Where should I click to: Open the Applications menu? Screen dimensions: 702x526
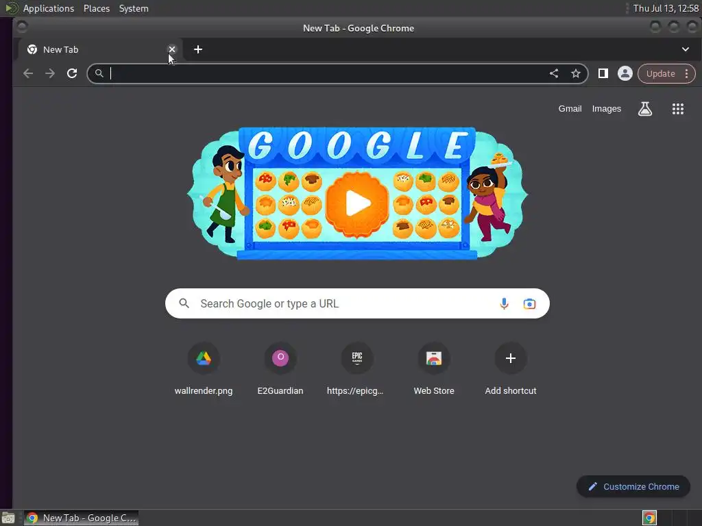(x=49, y=8)
